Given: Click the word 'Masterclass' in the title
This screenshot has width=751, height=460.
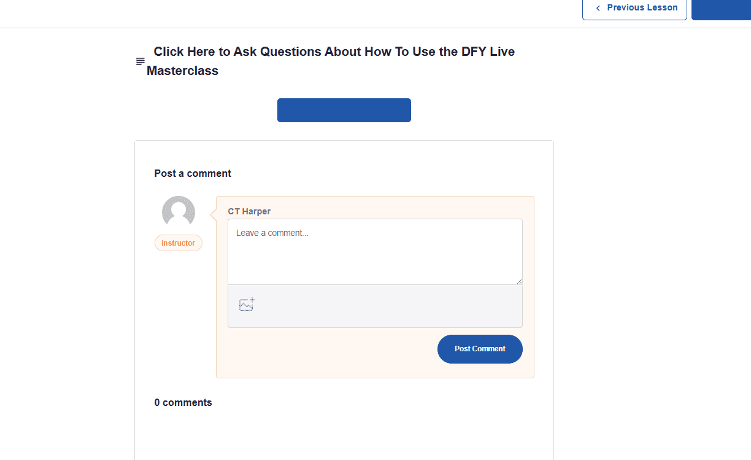Looking at the screenshot, I should [x=182, y=71].
